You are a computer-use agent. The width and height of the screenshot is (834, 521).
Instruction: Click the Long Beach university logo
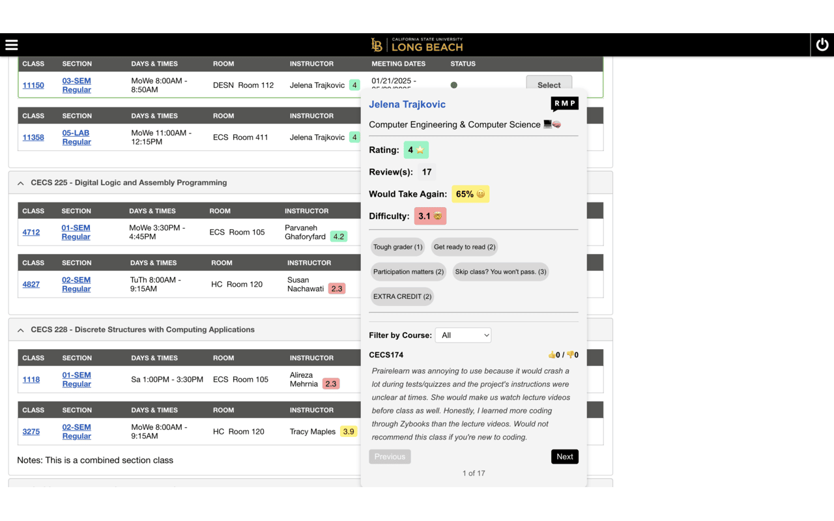pyautogui.click(x=417, y=45)
